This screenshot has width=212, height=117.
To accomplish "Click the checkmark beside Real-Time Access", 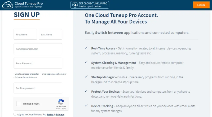I will point(86,48).
